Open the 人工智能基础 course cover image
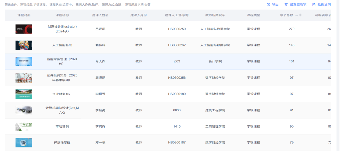 [x=24, y=45]
